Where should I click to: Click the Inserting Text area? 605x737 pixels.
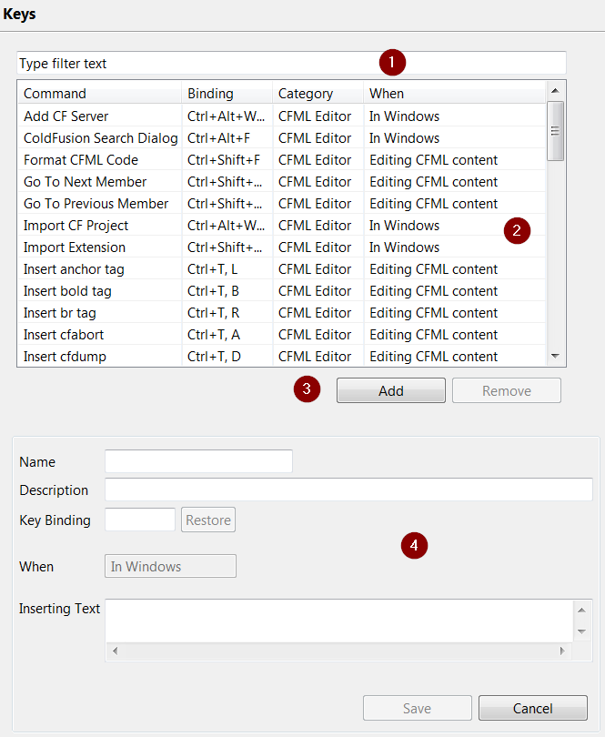pyautogui.click(x=339, y=621)
